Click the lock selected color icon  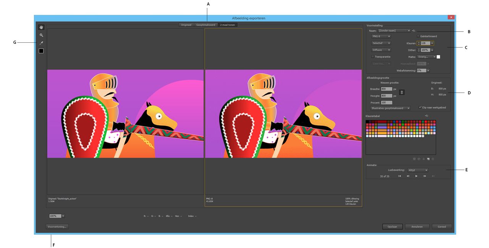point(424,159)
